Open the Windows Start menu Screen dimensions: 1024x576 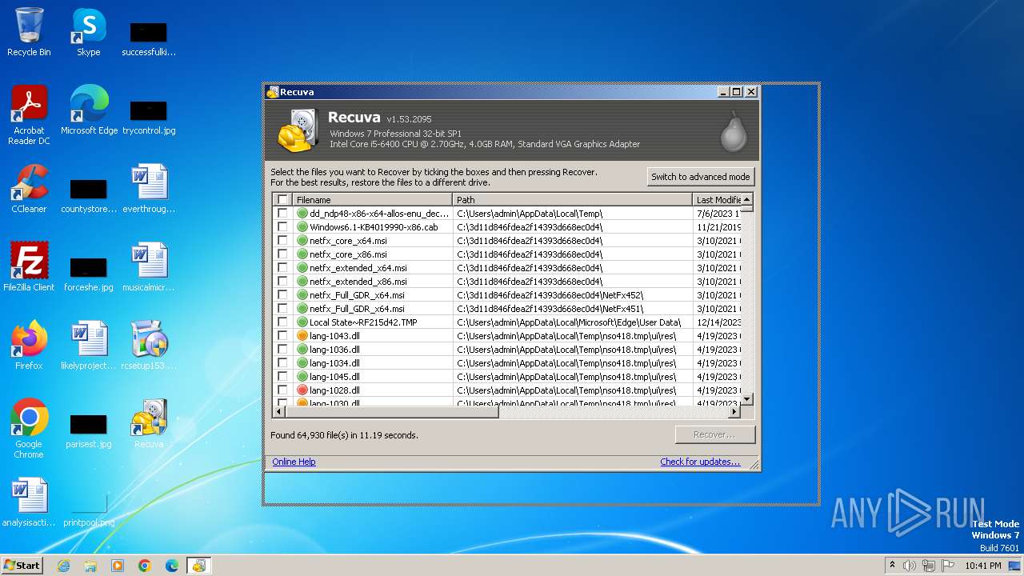(22, 566)
